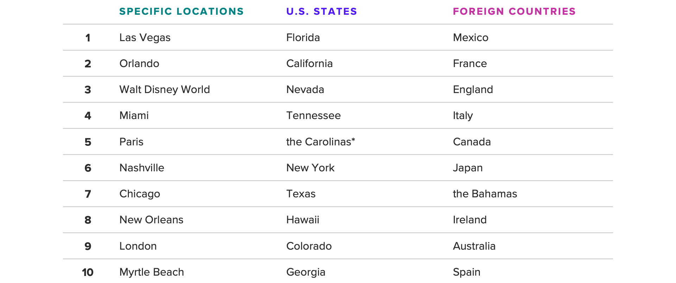Select the Bahamas cell
The width and height of the screenshot is (676, 283).
485,194
